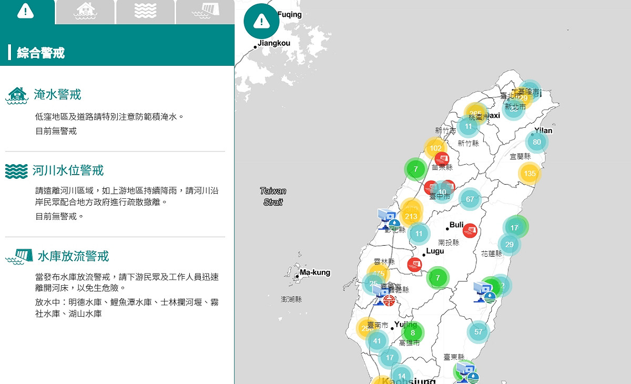This screenshot has height=384, width=631.
Task: Open the river waves tab
Action: click(x=145, y=12)
